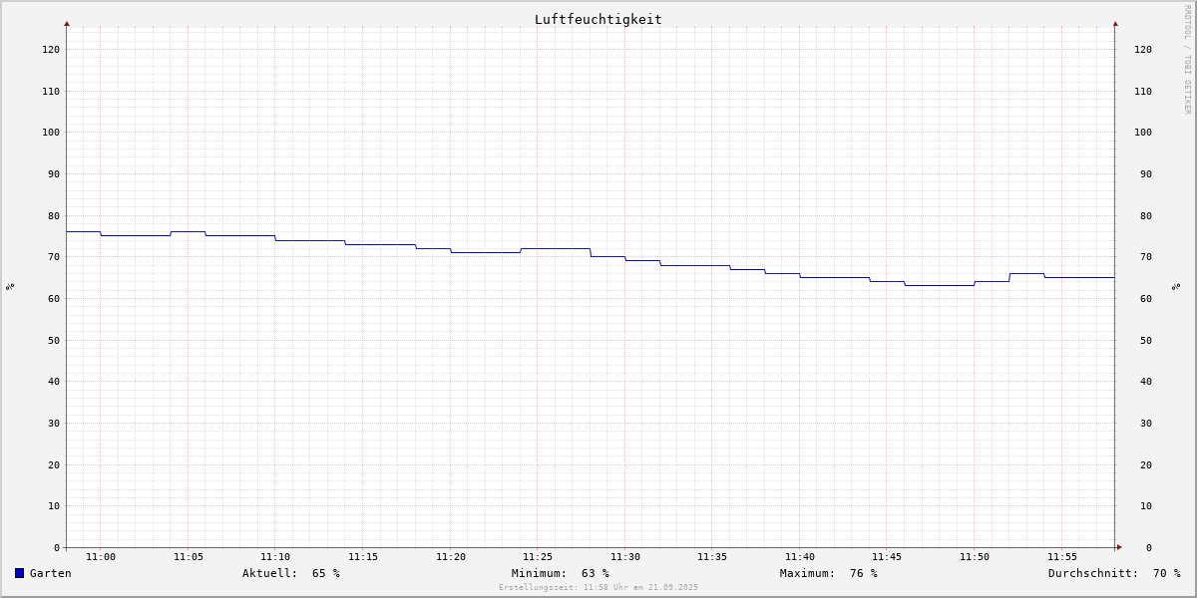
Task: Click the Erstellungszeit timestamp footer text
Action: tap(598, 587)
